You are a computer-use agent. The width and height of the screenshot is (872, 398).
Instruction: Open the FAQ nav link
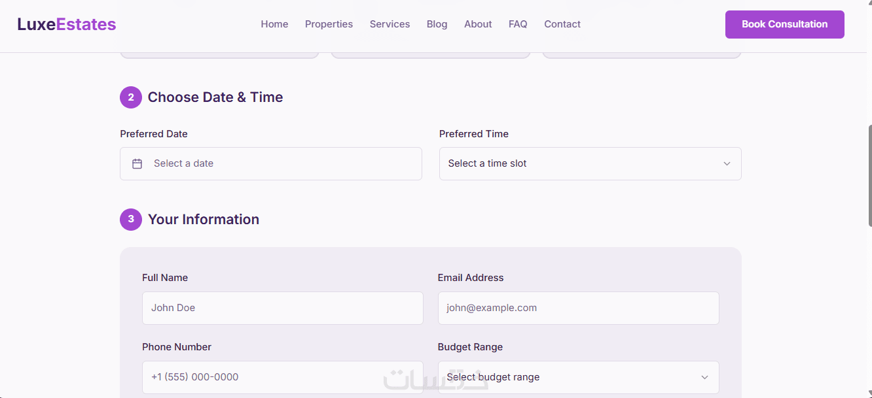[518, 24]
